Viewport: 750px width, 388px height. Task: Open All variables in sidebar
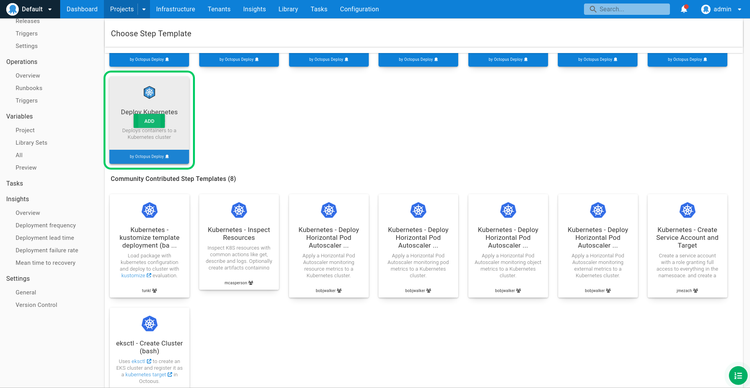(19, 155)
